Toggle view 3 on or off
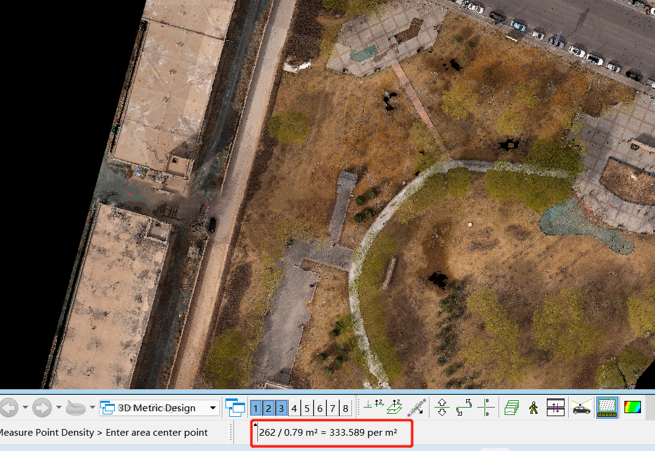Image resolution: width=655 pixels, height=451 pixels. coord(281,408)
